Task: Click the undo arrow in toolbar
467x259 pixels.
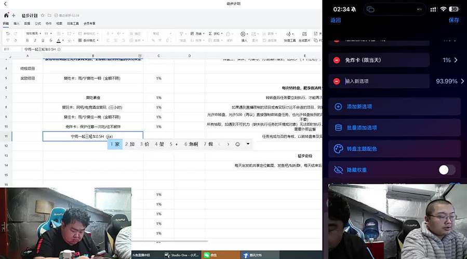Action: pyautogui.click(x=9, y=33)
